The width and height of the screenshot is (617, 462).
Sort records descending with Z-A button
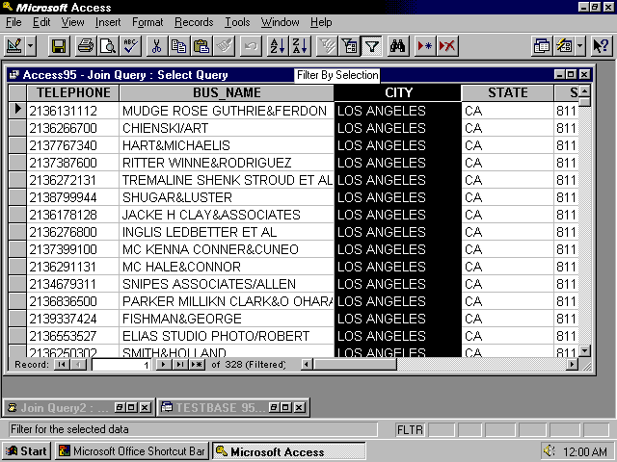tap(300, 45)
